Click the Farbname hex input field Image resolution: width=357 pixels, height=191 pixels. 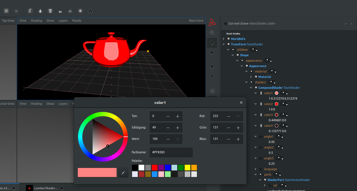point(171,152)
